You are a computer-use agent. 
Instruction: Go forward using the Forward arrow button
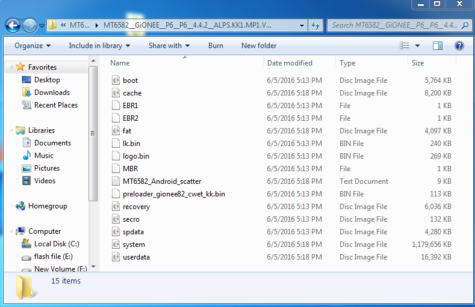click(x=29, y=26)
